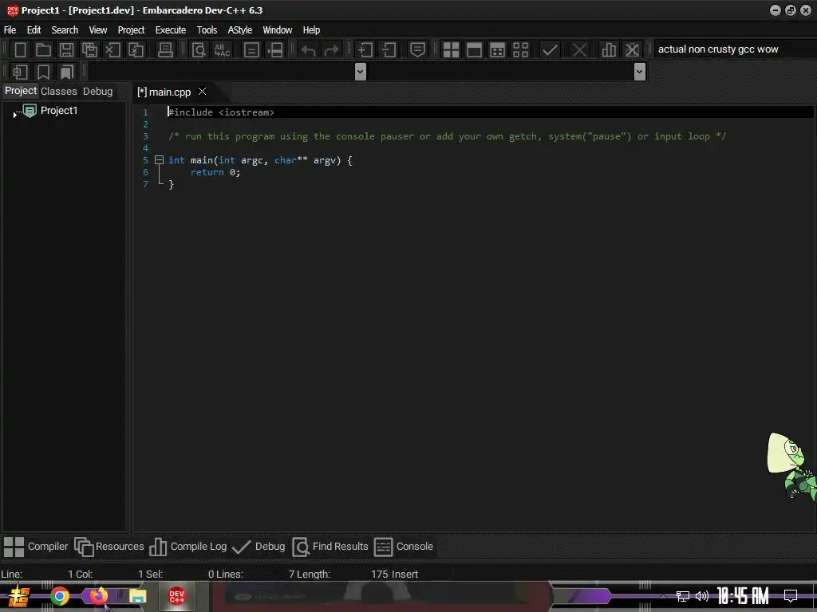Close the main.cpp tab
This screenshot has width=817, height=612.
coord(202,92)
